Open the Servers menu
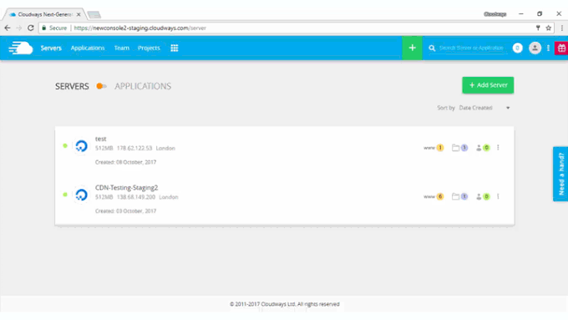The width and height of the screenshot is (568, 320). 51,48
